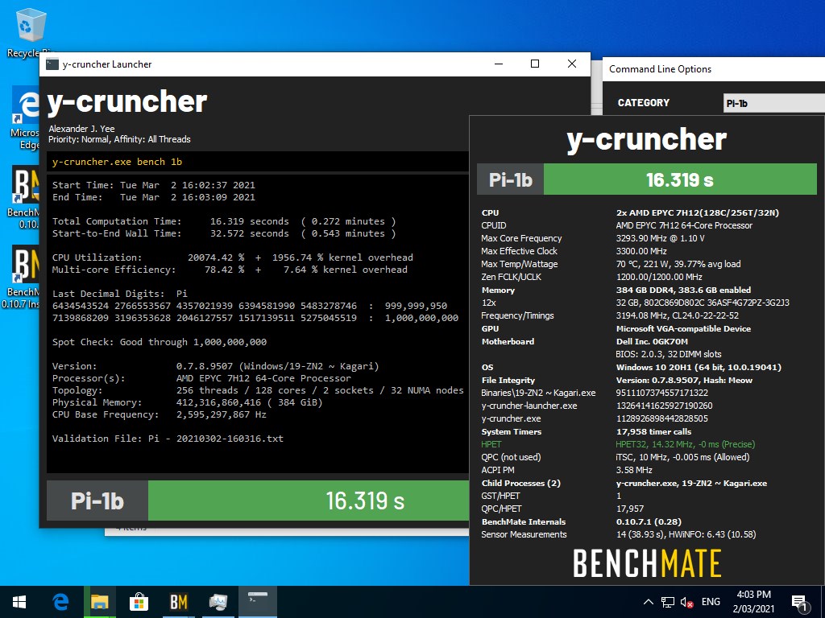The height and width of the screenshot is (618, 825).
Task: Launch the upper BenchMate desktop shortcut
Action: pyautogui.click(x=25, y=198)
